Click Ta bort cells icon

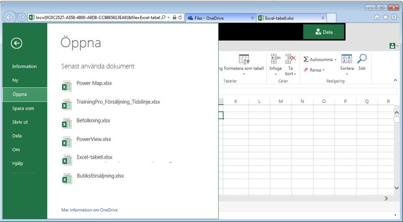click(x=290, y=59)
